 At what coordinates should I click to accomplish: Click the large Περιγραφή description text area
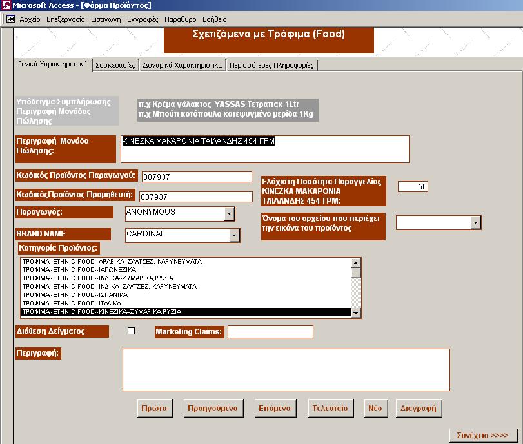click(286, 370)
